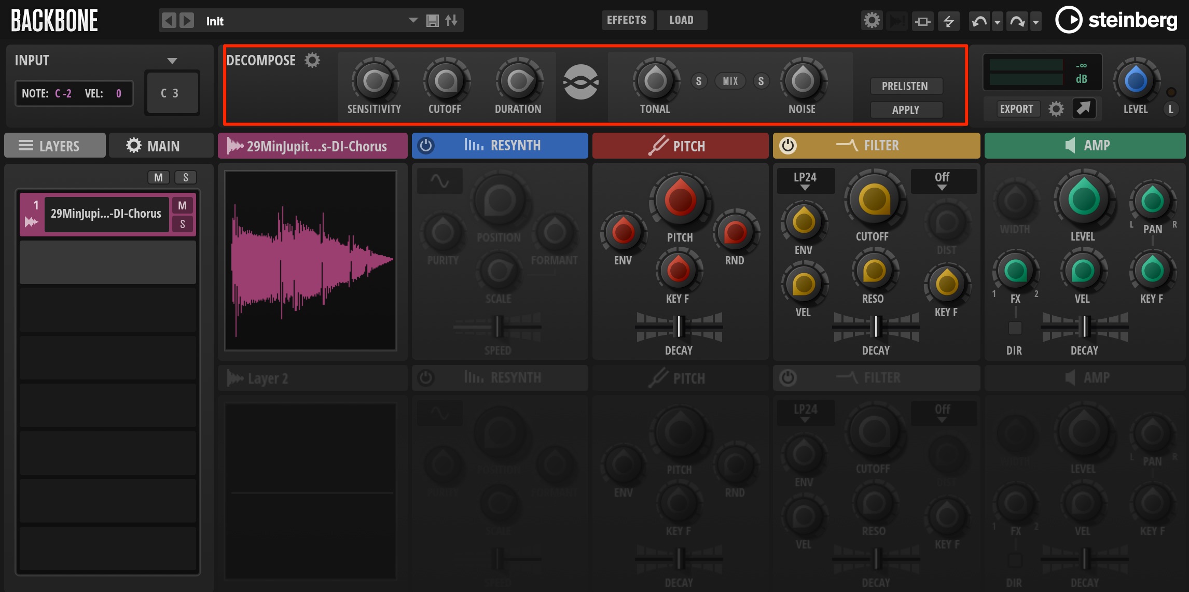Undo the last action
1189x592 pixels.
(979, 21)
